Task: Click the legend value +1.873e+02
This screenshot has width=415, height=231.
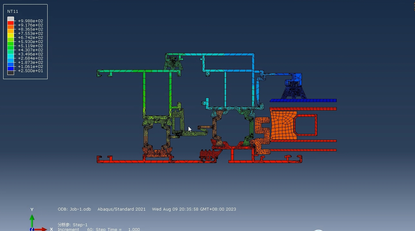Action: [30, 63]
